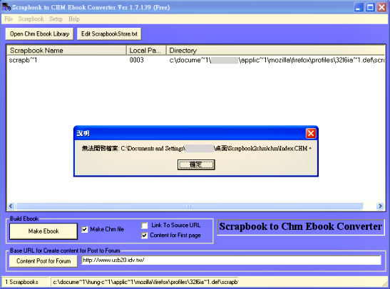The height and width of the screenshot is (289, 390).
Task: Minimize the converter window
Action: click(x=359, y=7)
